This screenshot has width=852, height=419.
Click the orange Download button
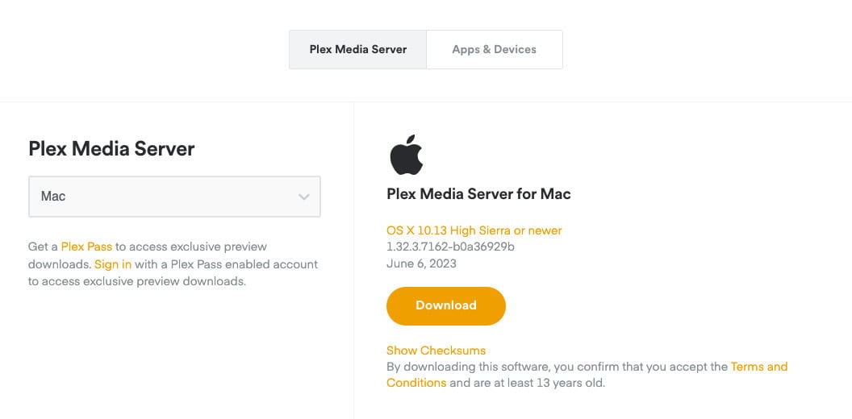pyautogui.click(x=446, y=306)
